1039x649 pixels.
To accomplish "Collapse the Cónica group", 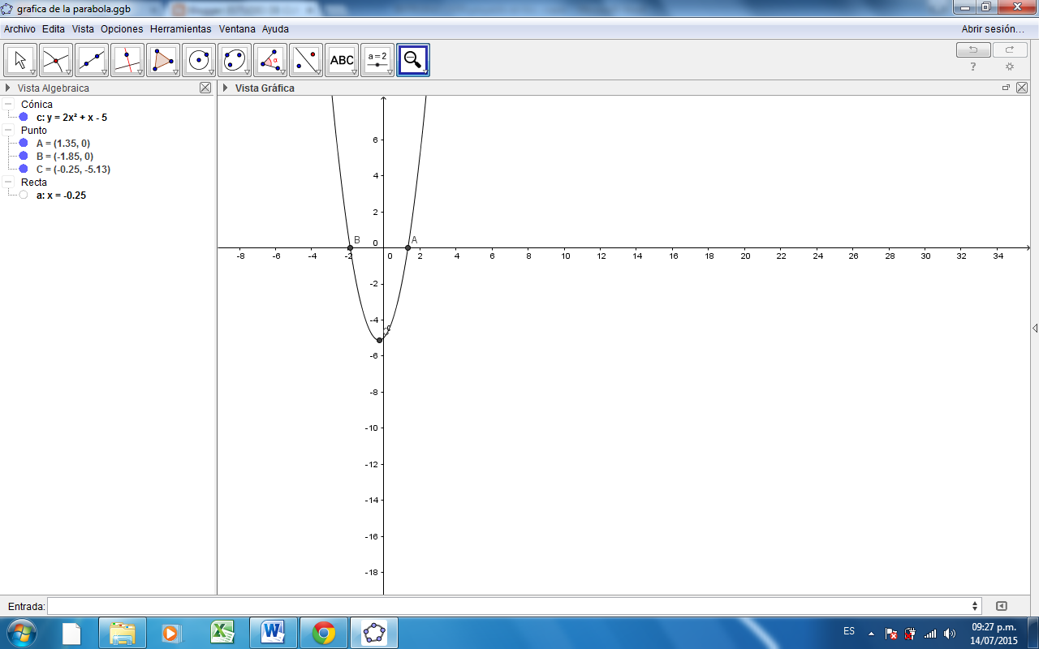I will (x=7, y=105).
